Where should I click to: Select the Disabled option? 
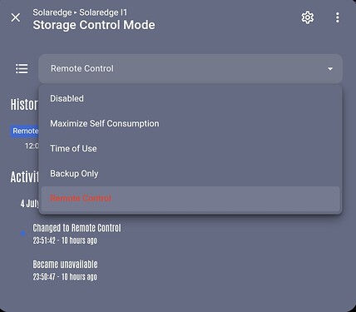(190, 98)
